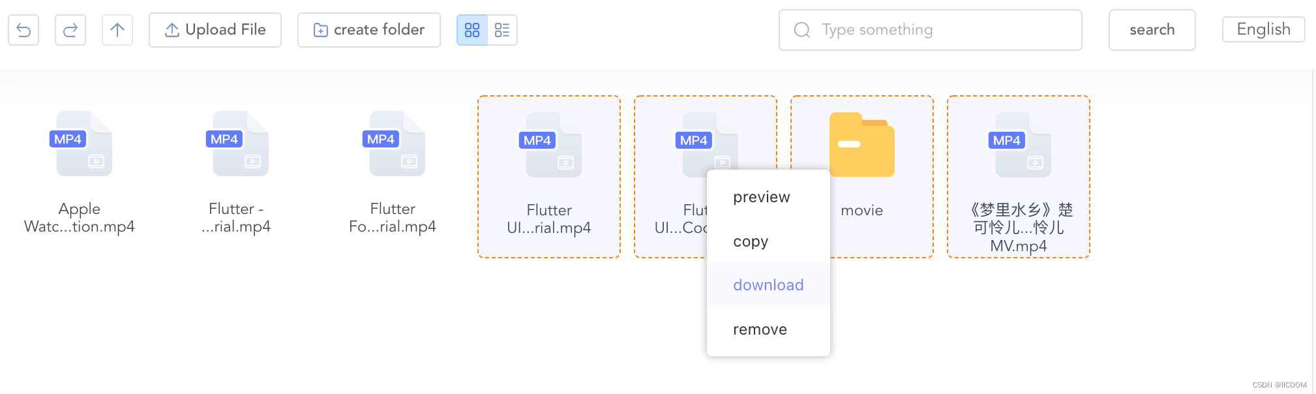Switch to list view
1316x394 pixels.
pos(502,30)
